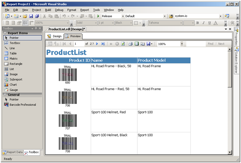This screenshot has width=241, height=163.
Task: Click the Find button in preview
Action: (x=210, y=44)
